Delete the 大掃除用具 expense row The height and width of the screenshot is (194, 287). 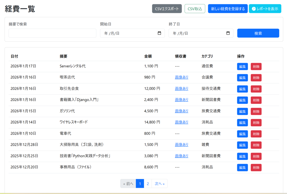tap(256, 145)
